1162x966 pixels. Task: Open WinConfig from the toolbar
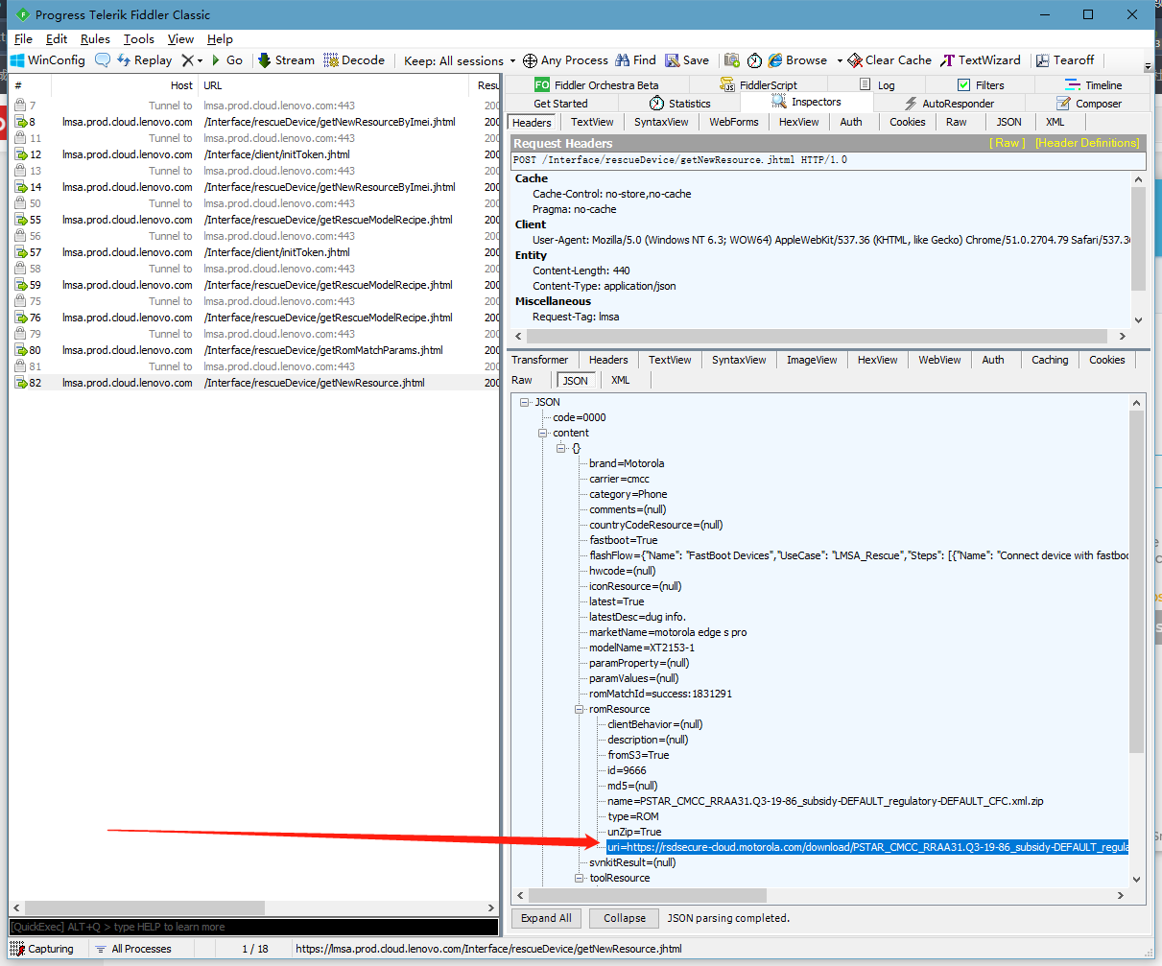47,59
